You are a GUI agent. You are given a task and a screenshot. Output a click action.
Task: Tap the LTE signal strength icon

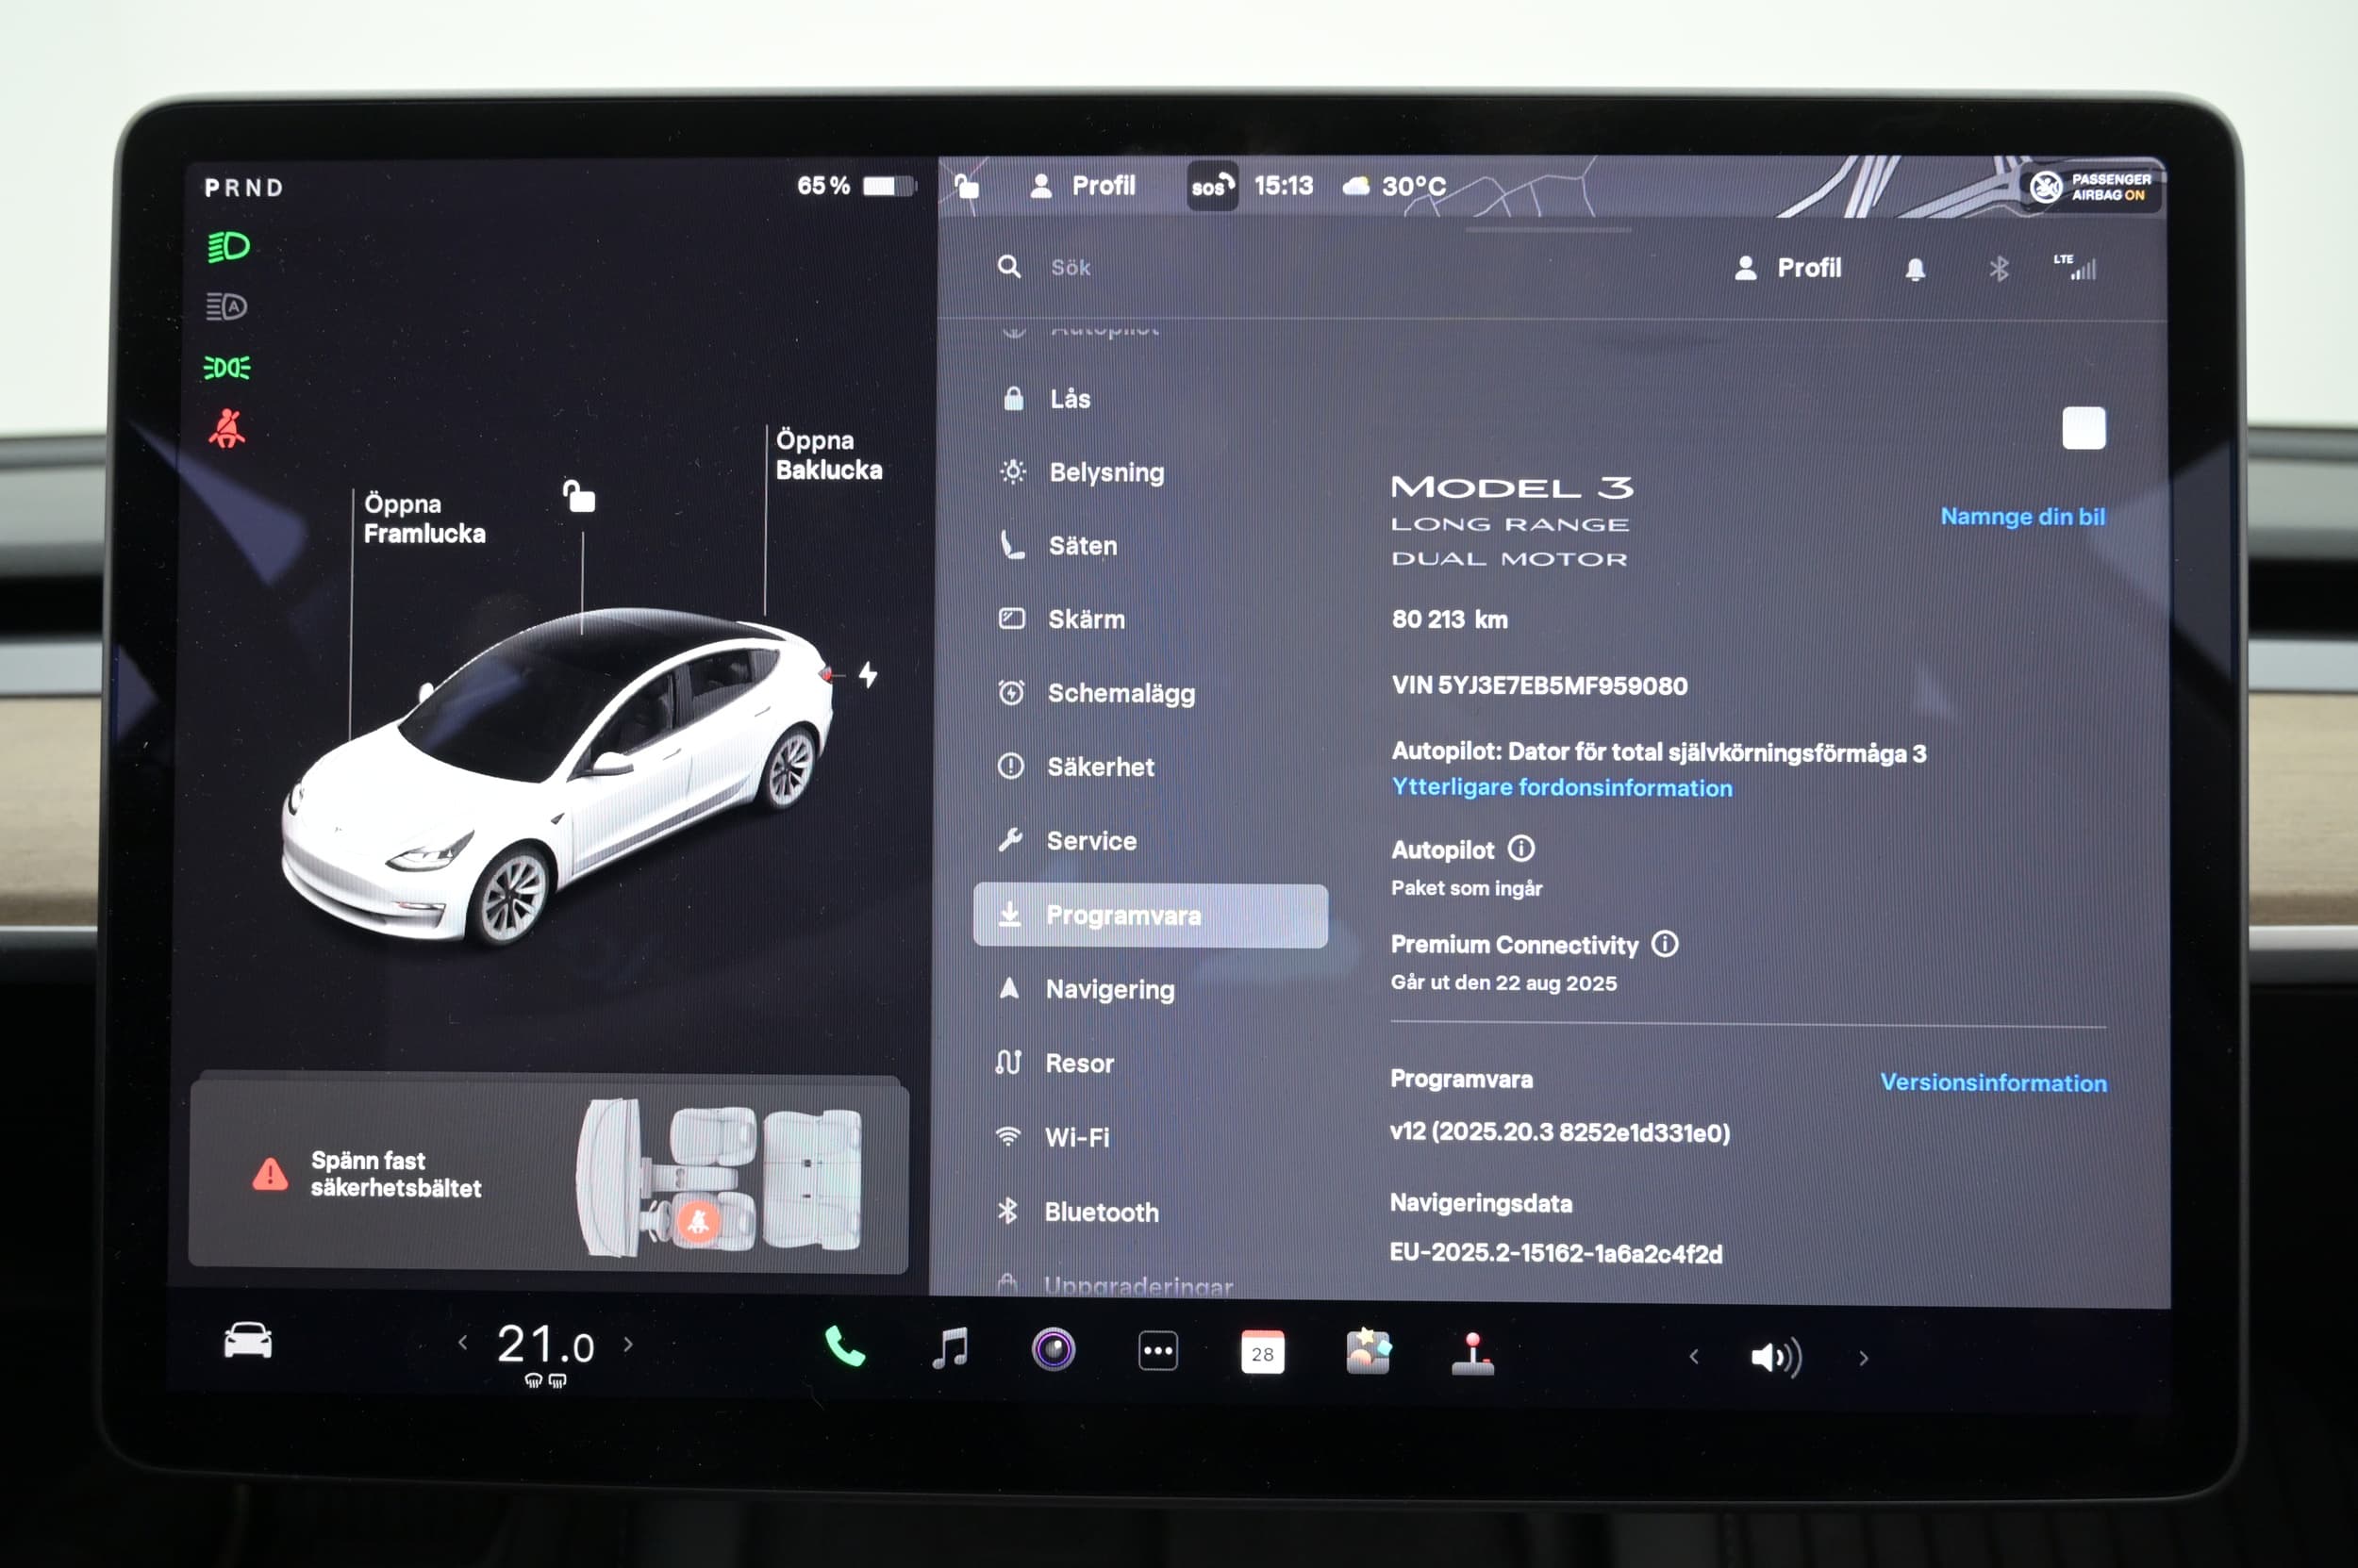2076,266
